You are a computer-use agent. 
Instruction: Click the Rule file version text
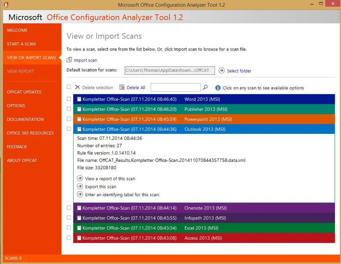(106, 153)
